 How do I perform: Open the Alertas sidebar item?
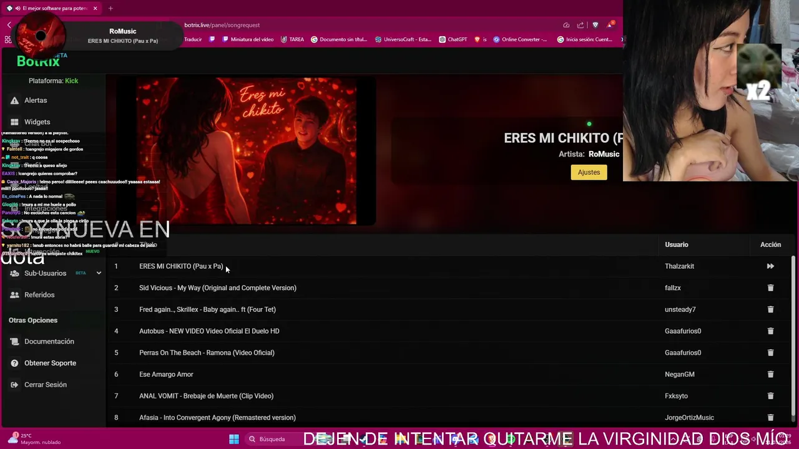point(36,100)
